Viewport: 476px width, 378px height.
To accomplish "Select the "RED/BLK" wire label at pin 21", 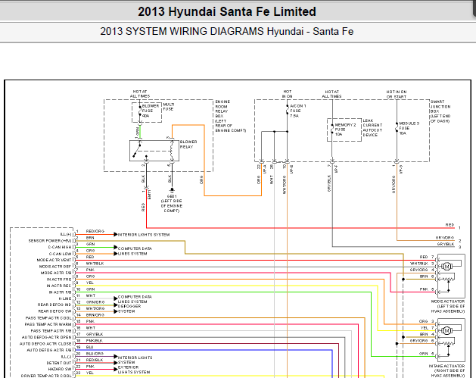I will 95,360.
